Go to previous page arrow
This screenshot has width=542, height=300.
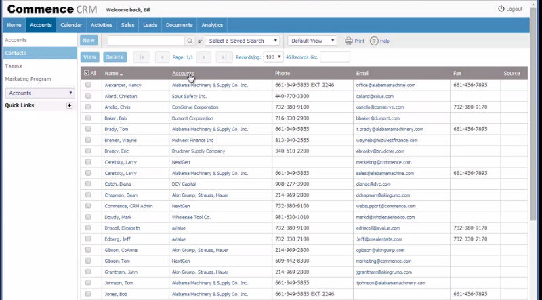[163, 57]
